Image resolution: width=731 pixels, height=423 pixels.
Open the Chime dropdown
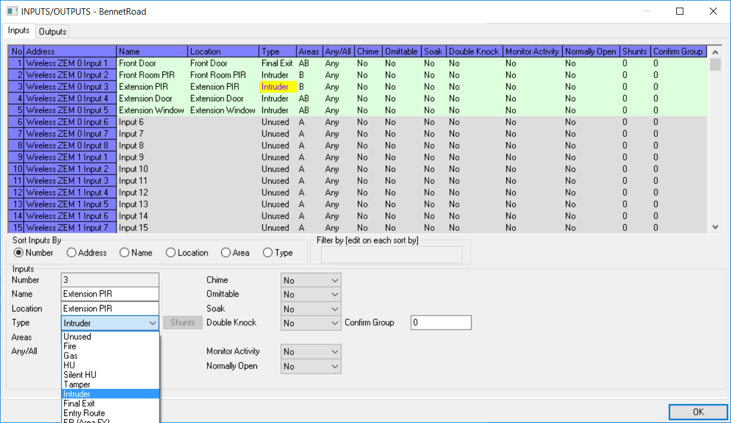(311, 280)
